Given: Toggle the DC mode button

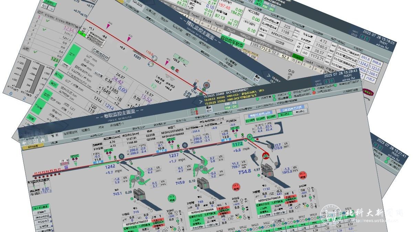Looking at the screenshot, I should tap(235, 107).
